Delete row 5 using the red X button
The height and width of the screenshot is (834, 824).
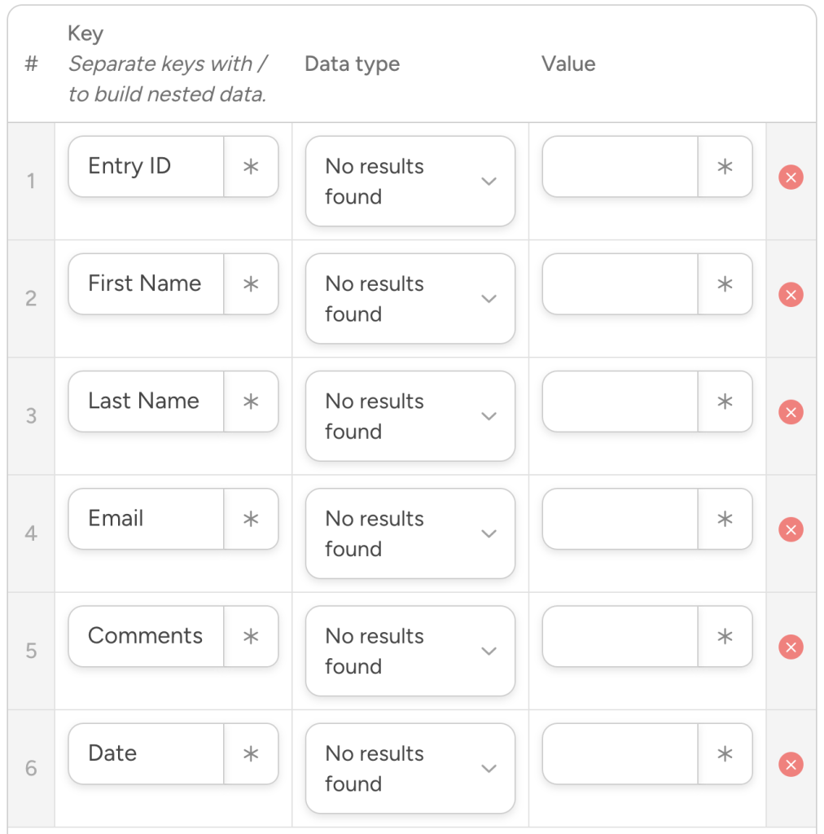(791, 647)
